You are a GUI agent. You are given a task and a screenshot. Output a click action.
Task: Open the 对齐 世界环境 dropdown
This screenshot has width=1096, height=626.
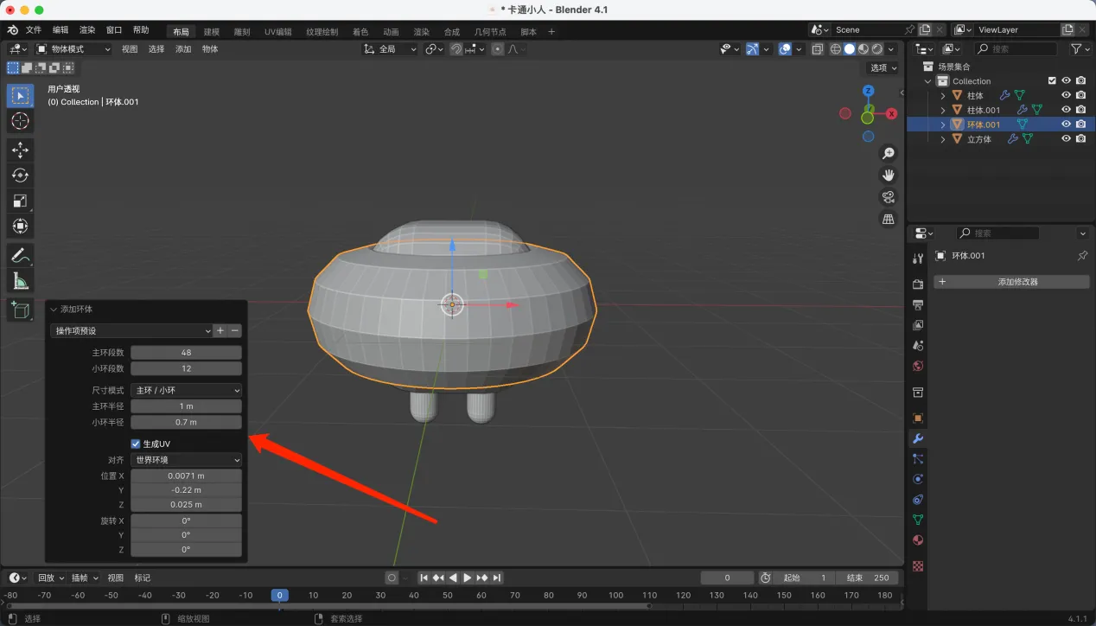186,460
